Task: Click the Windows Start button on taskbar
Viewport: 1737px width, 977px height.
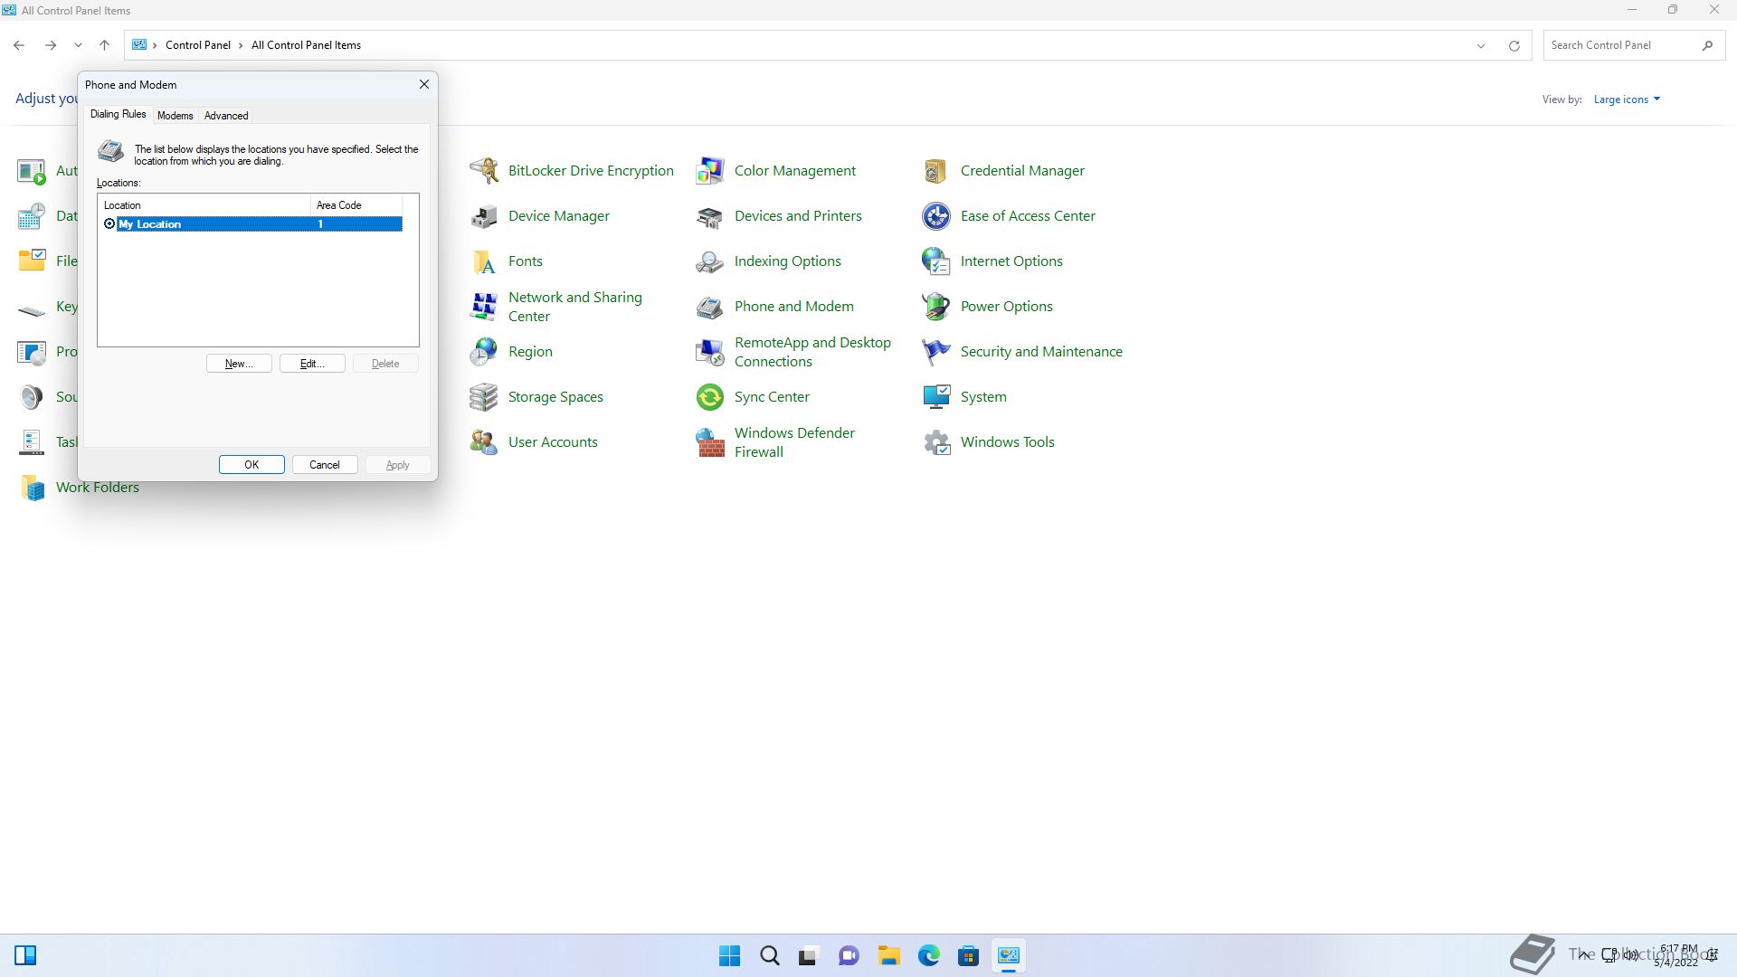Action: pyautogui.click(x=729, y=955)
